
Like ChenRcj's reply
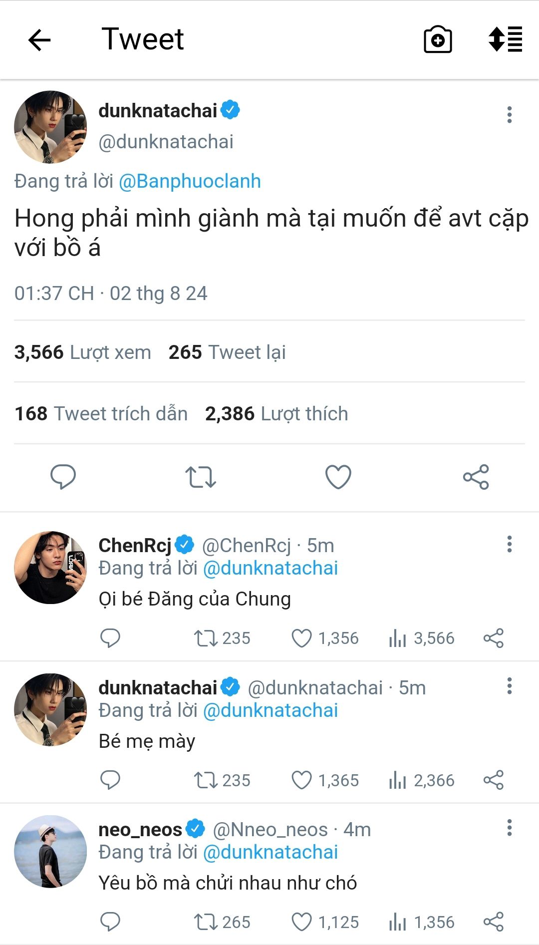click(301, 638)
